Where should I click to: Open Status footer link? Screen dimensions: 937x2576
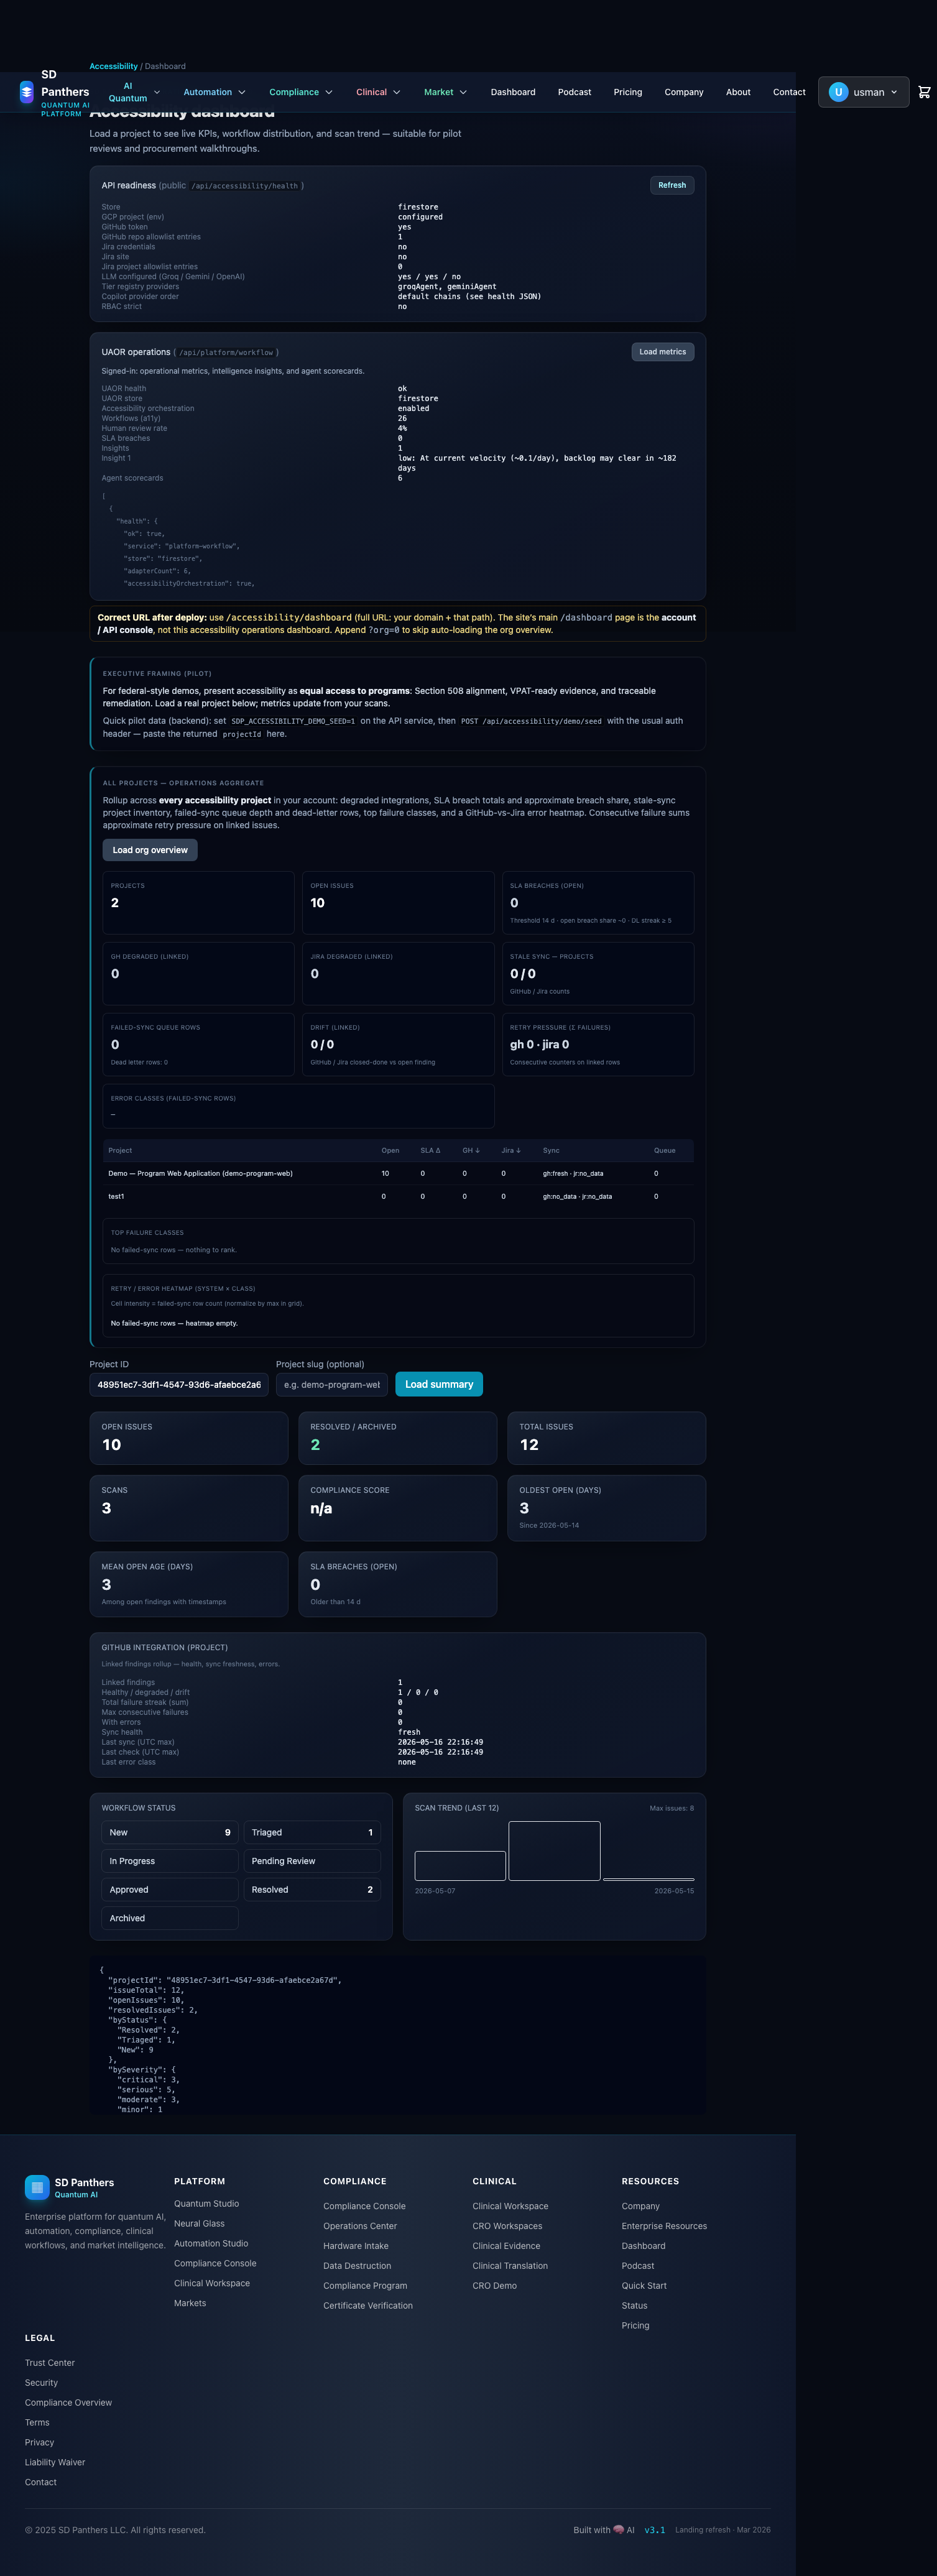[x=634, y=2306]
